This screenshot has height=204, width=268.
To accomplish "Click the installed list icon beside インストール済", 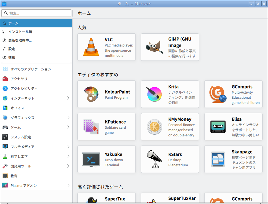I will (x=4, y=32).
